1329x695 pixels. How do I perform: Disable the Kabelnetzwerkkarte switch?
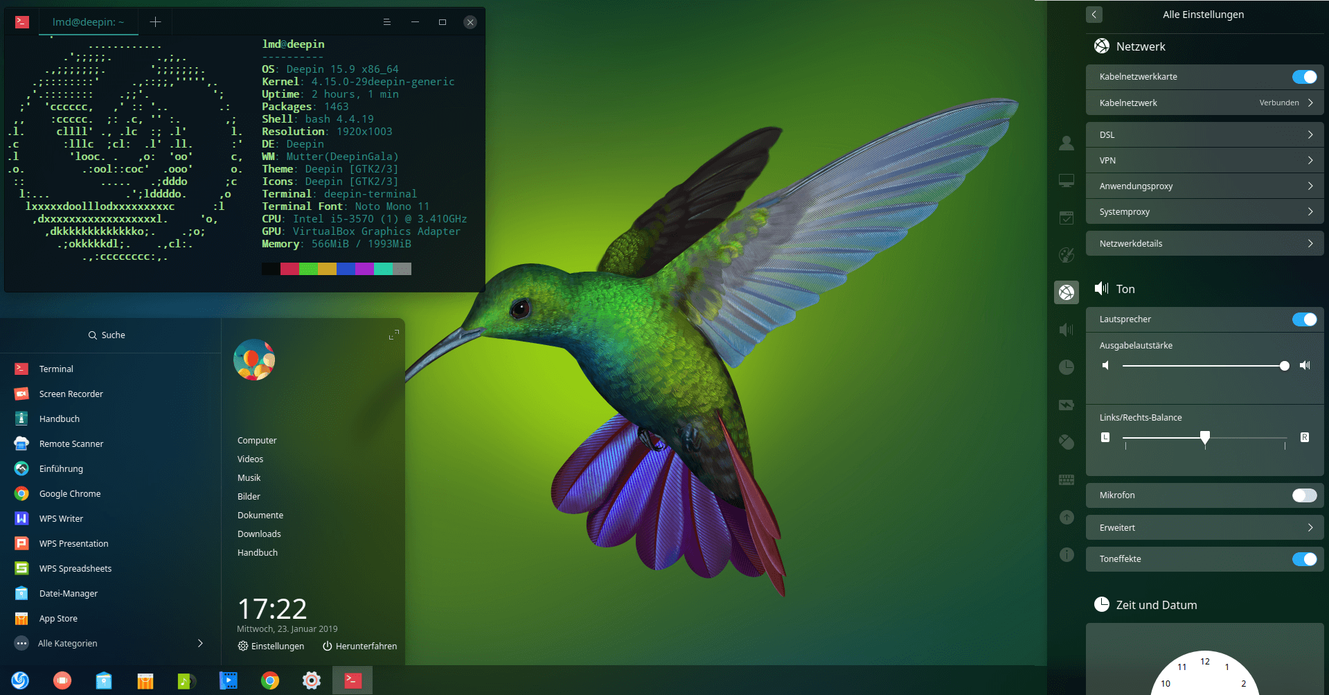(x=1304, y=77)
